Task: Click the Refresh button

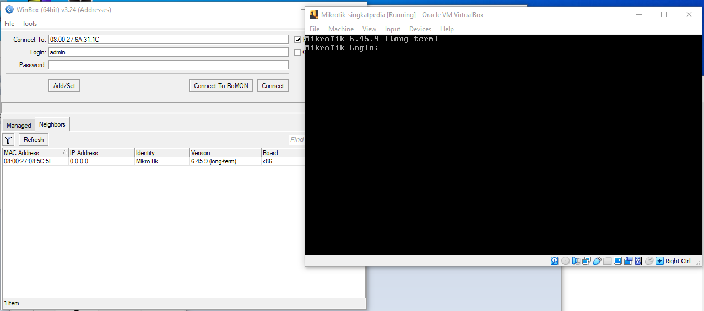Action: coord(34,140)
